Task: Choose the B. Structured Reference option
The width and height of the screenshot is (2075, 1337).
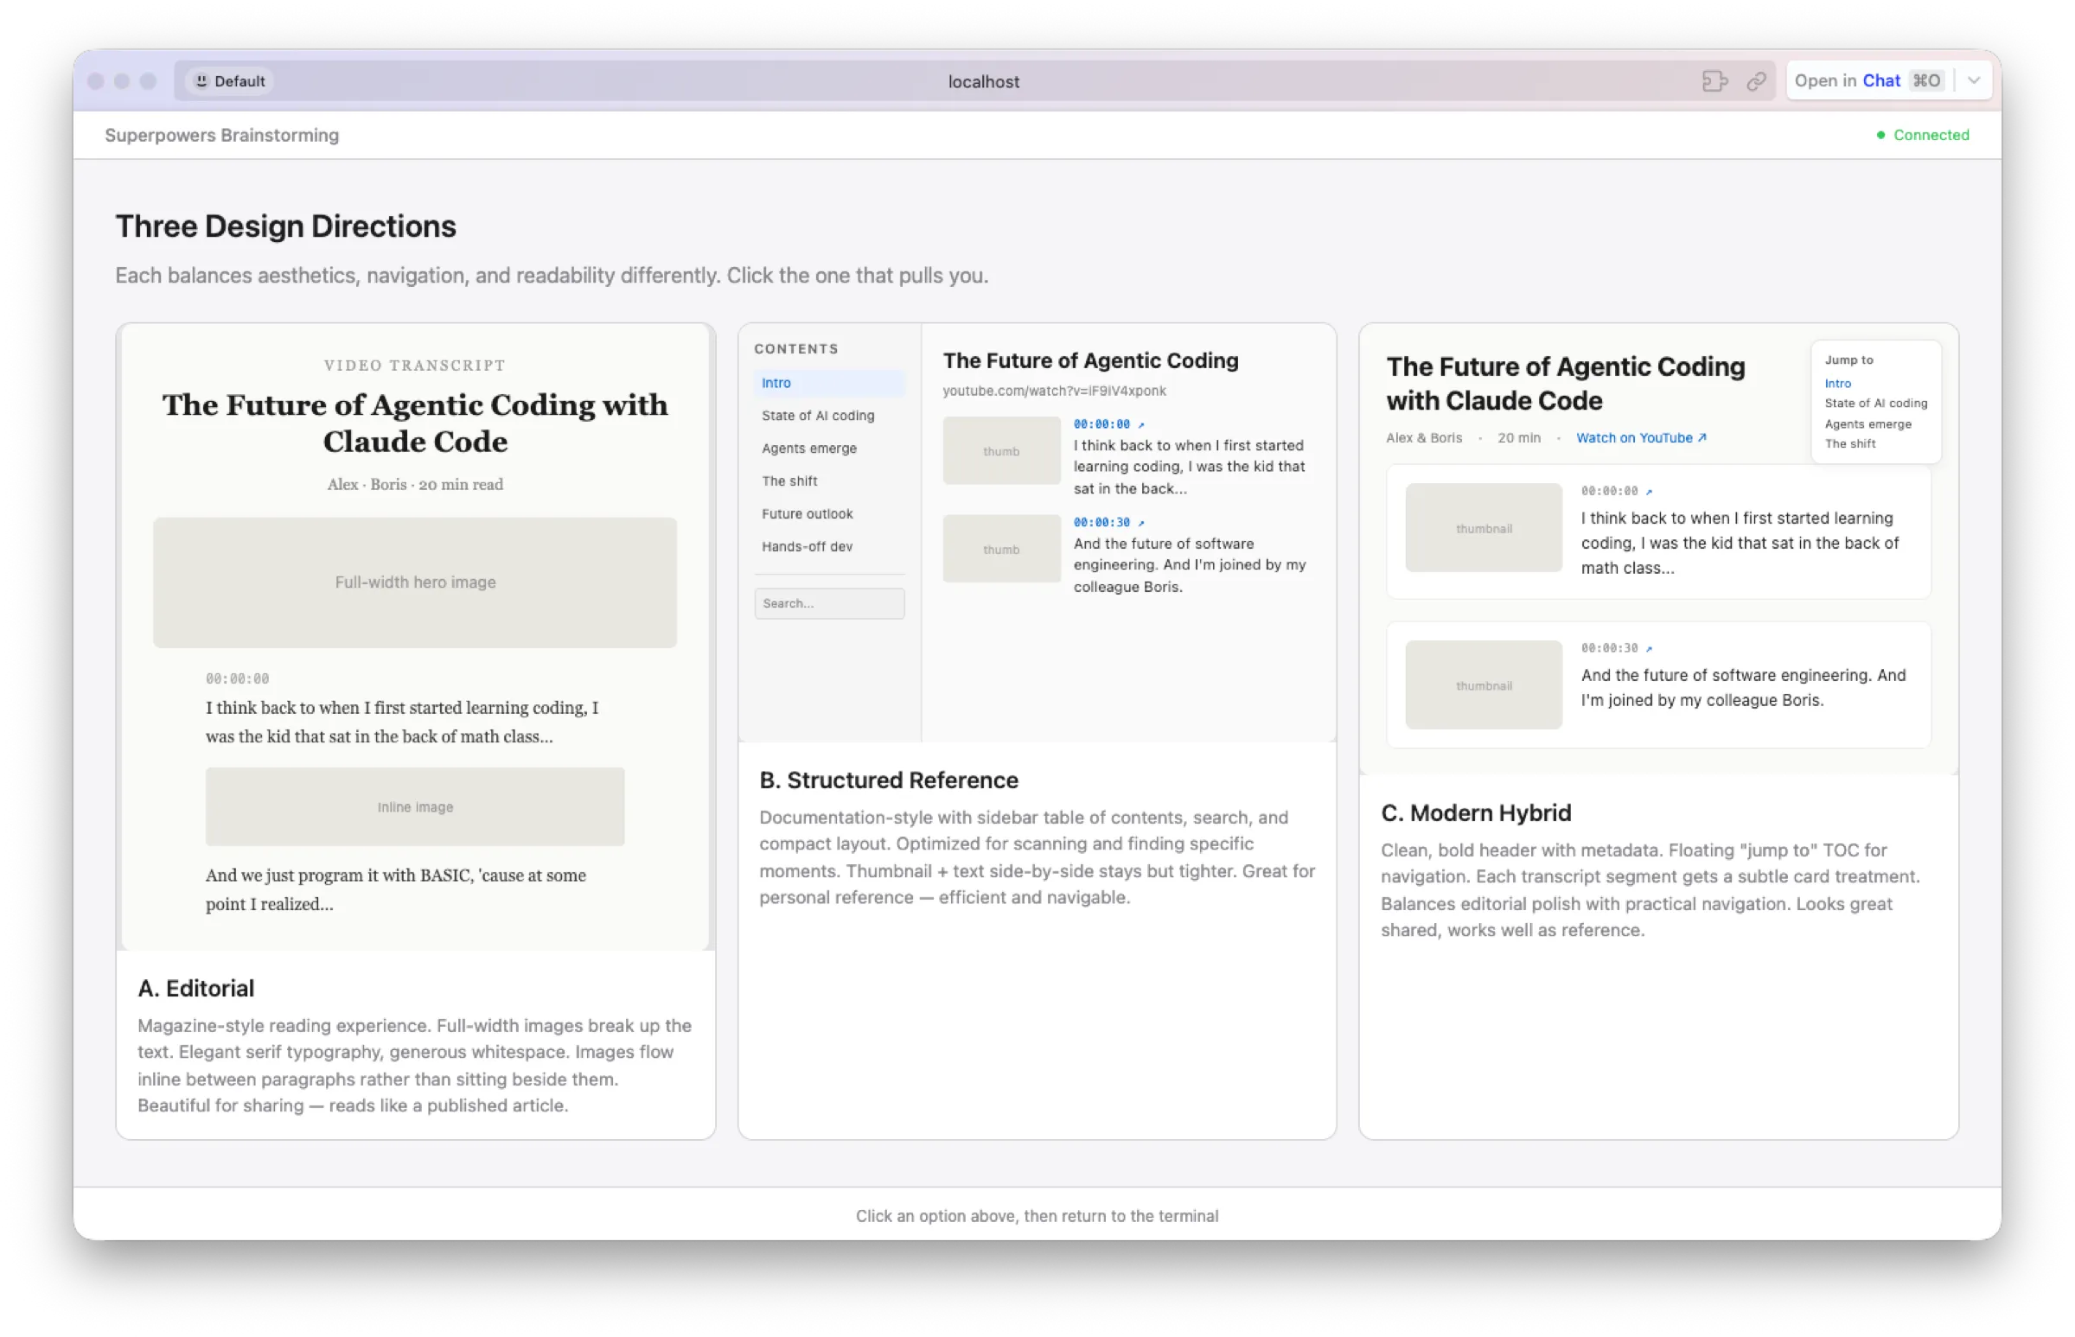Action: tap(888, 780)
